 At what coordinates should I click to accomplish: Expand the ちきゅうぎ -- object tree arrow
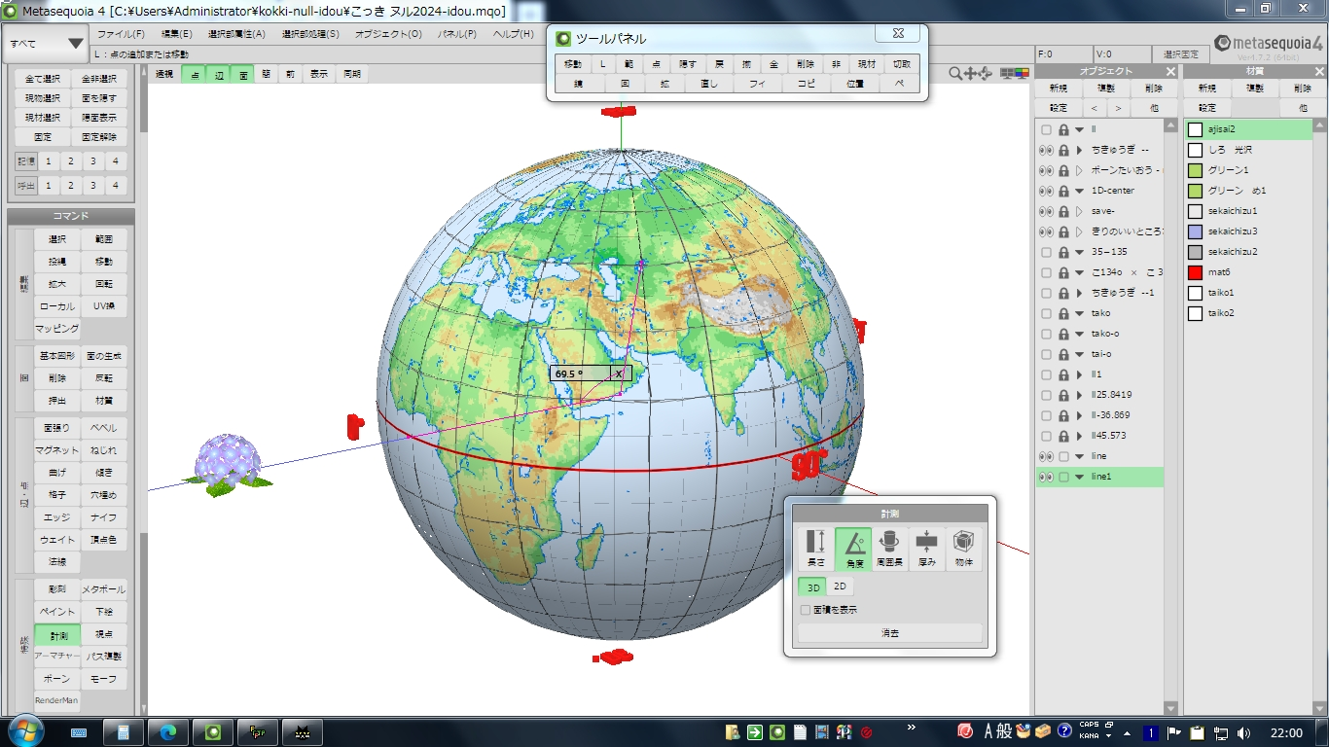point(1079,151)
